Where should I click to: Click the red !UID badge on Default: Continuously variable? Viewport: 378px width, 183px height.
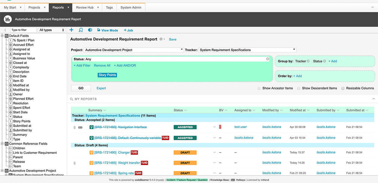click(165, 138)
